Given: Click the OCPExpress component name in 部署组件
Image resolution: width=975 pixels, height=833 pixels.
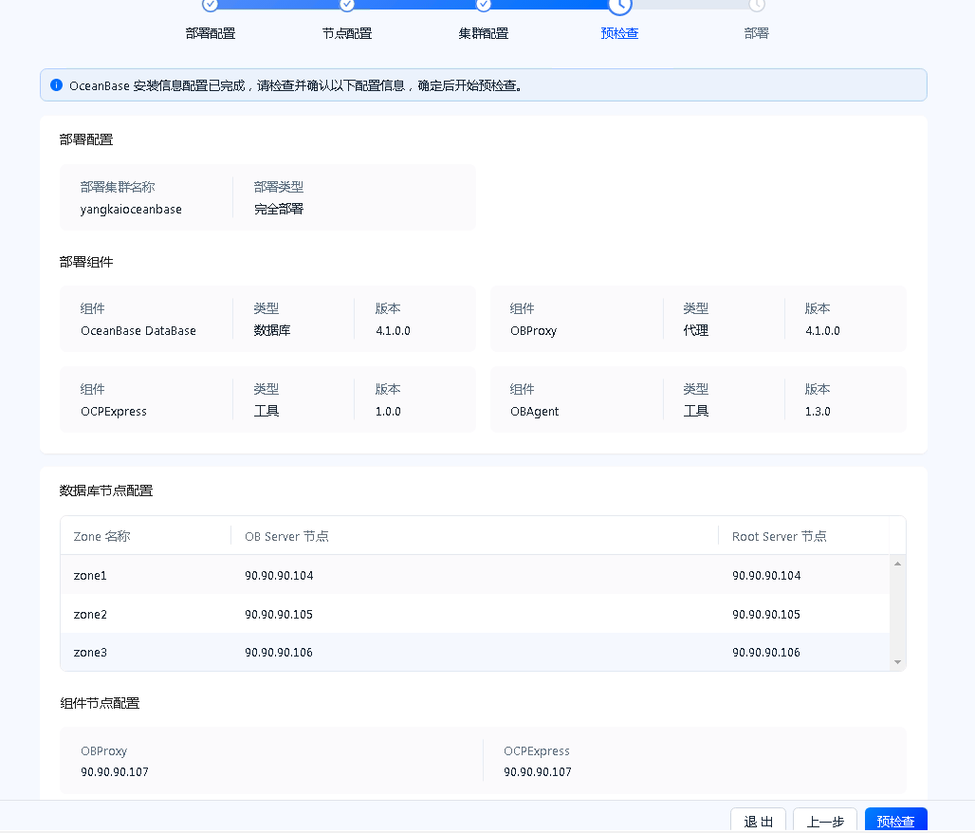Looking at the screenshot, I should click(114, 412).
